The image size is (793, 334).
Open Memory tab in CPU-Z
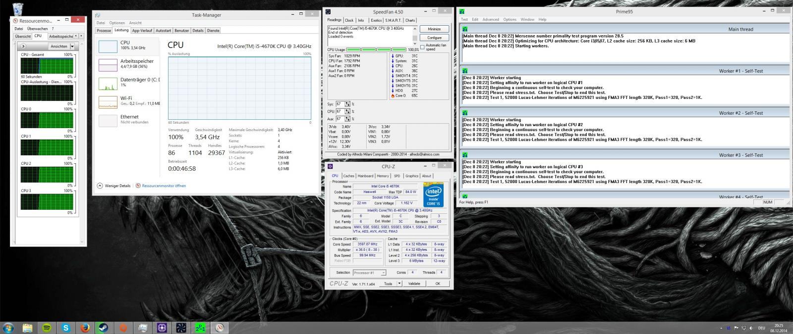[383, 176]
